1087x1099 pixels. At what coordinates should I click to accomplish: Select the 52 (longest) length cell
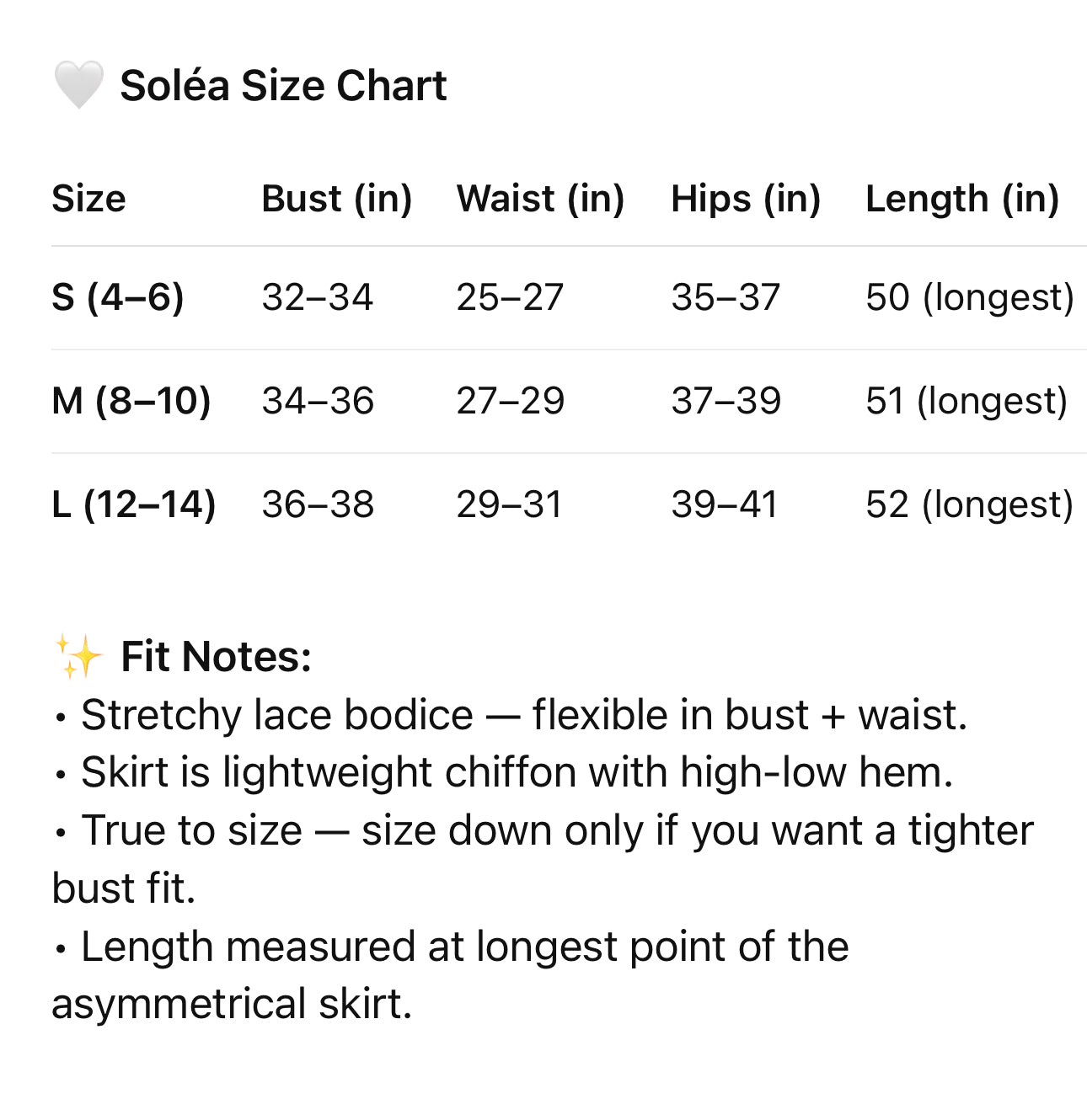[x=970, y=504]
